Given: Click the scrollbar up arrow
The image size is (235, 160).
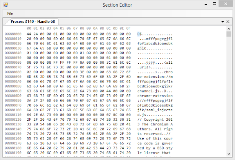Looking at the screenshot, I should coord(229,29).
